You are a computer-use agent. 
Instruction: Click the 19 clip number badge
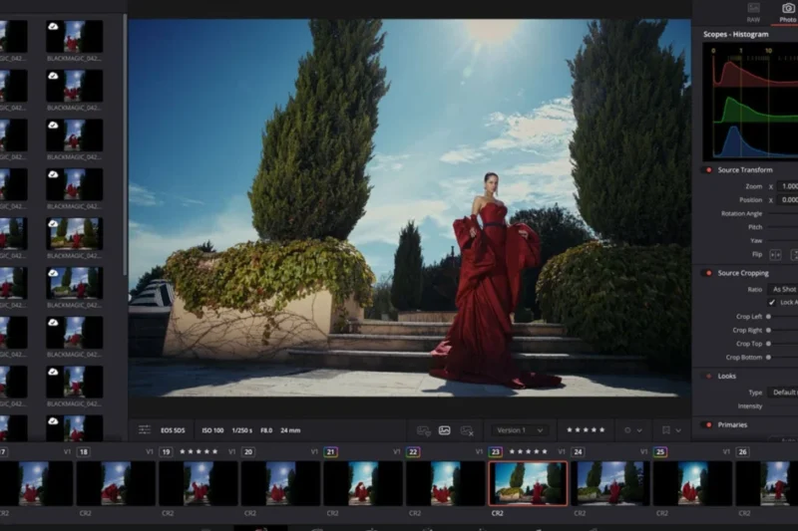point(166,451)
